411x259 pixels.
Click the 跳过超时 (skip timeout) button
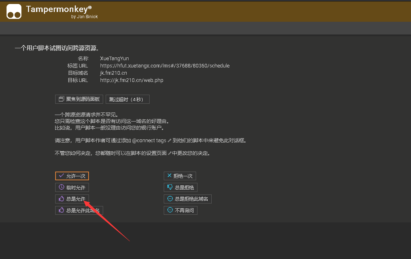pyautogui.click(x=127, y=99)
